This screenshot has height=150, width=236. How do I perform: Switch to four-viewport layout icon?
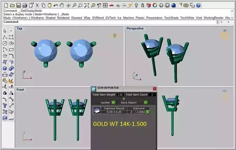(105, 6)
